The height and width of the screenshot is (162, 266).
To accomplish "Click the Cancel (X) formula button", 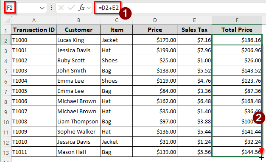I will 61,8.
